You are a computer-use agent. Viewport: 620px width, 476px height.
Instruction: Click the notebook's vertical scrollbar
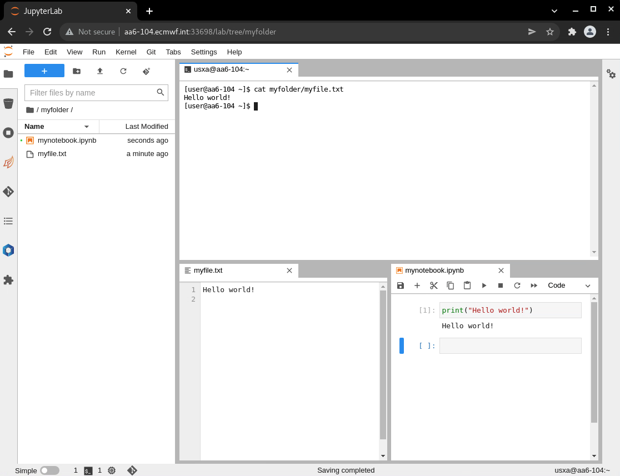click(x=594, y=361)
